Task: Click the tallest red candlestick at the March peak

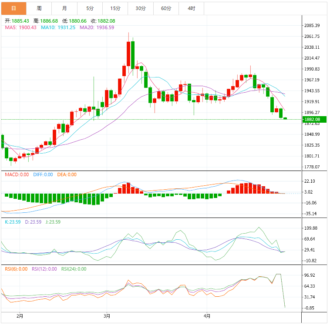Action: tap(128, 54)
